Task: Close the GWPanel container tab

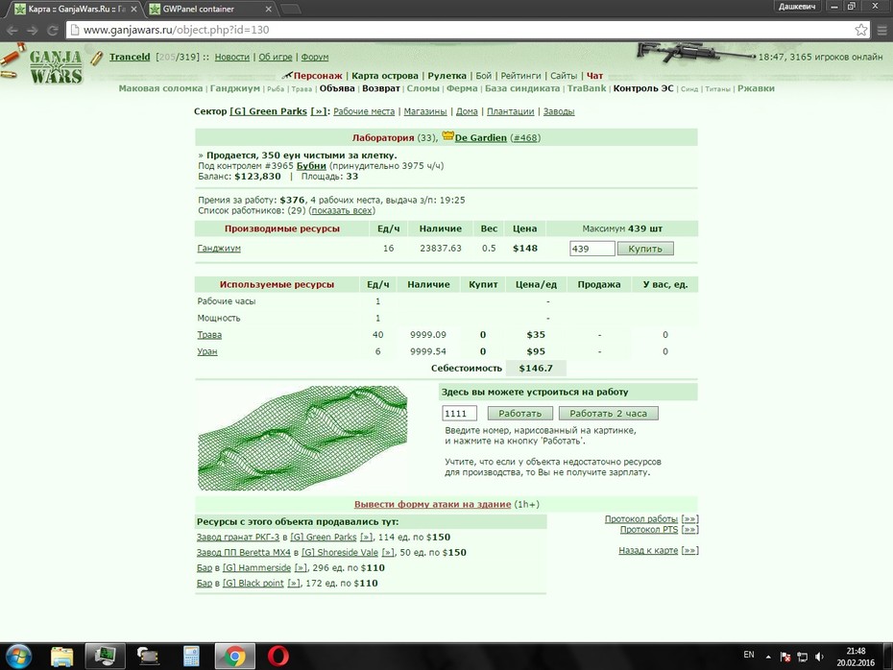Action: point(268,9)
